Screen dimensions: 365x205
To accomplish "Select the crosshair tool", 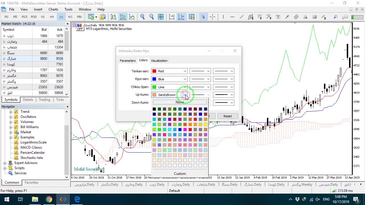I will pos(212,17).
